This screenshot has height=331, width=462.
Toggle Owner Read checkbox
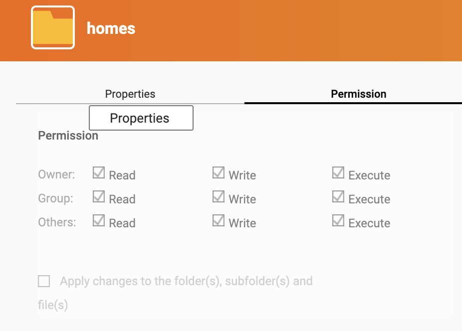(99, 172)
